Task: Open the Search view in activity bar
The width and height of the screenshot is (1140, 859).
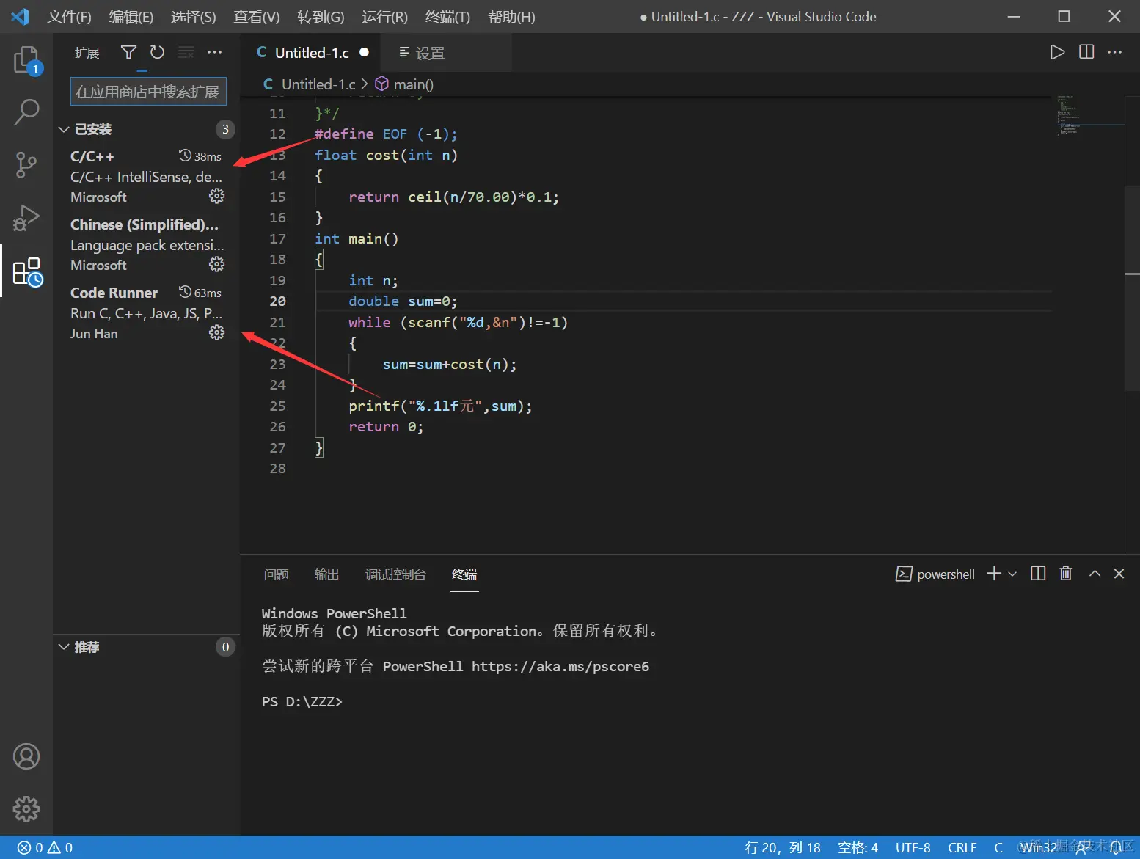Action: [x=27, y=112]
